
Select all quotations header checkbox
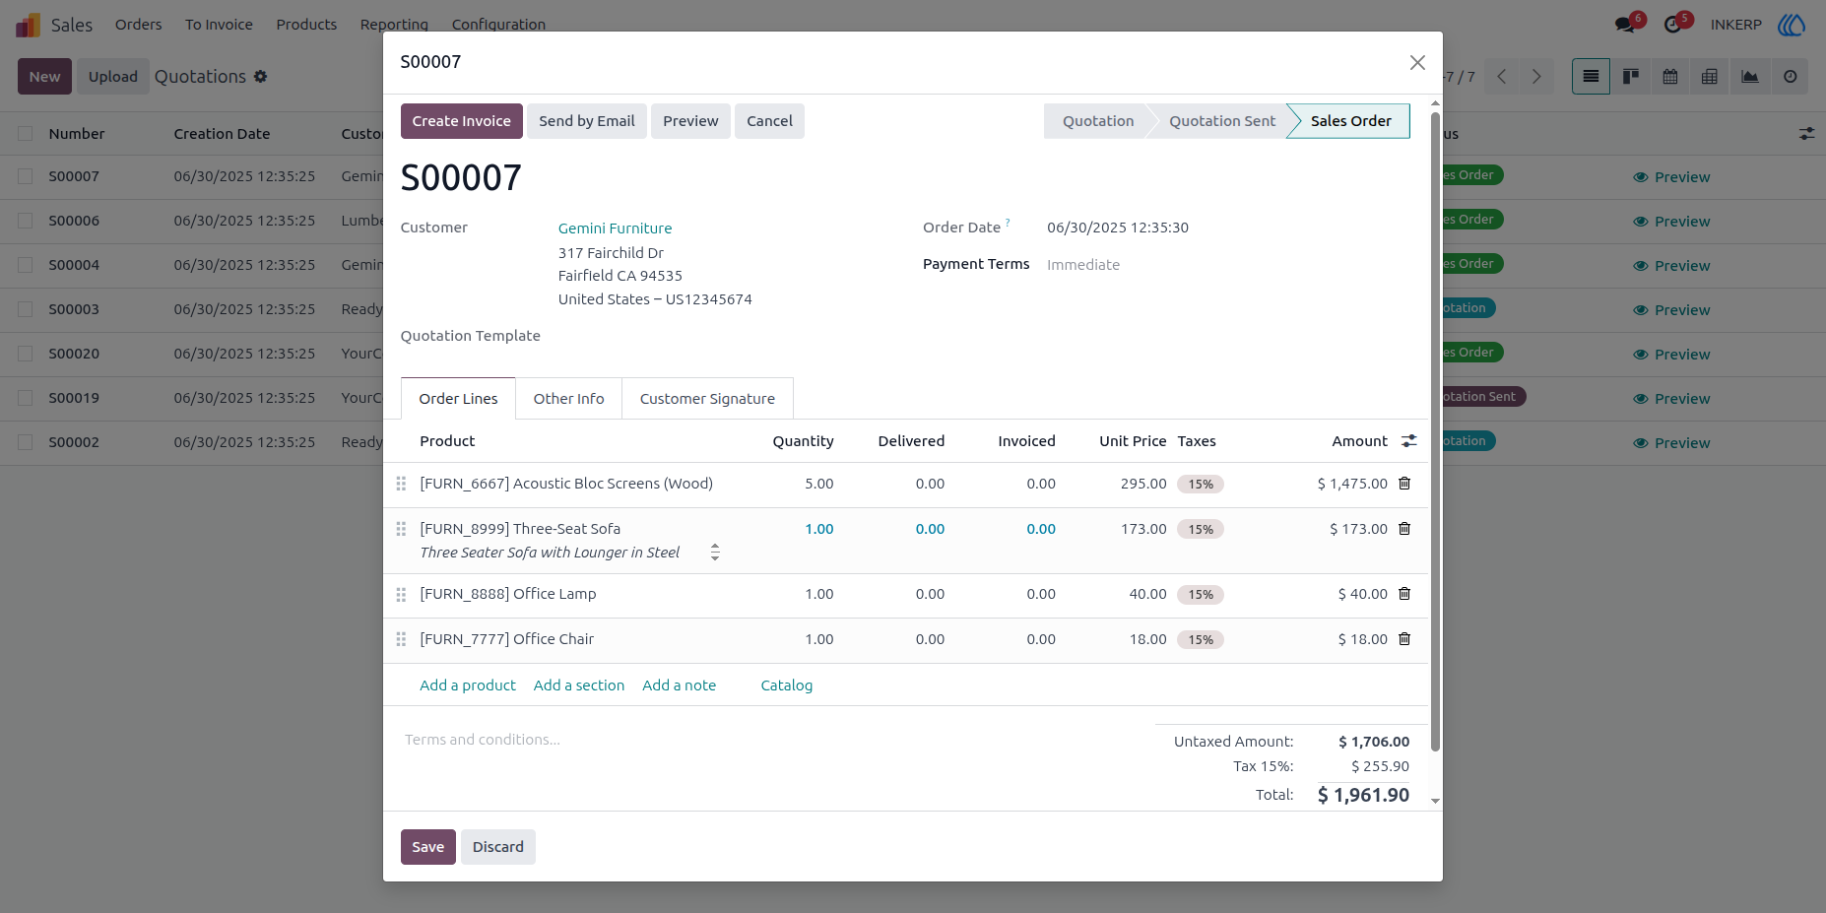pyautogui.click(x=26, y=134)
